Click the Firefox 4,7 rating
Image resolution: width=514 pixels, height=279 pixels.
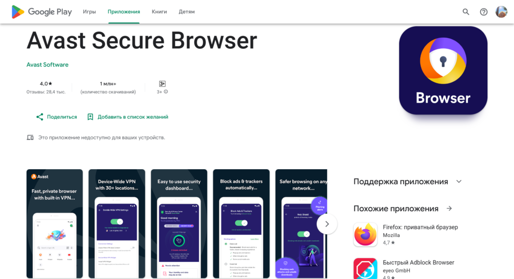tap(389, 243)
